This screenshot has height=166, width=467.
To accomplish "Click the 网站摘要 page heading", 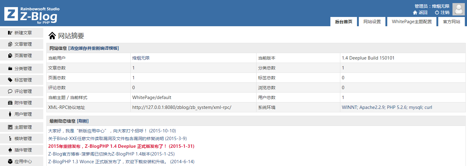I will click(x=71, y=36).
